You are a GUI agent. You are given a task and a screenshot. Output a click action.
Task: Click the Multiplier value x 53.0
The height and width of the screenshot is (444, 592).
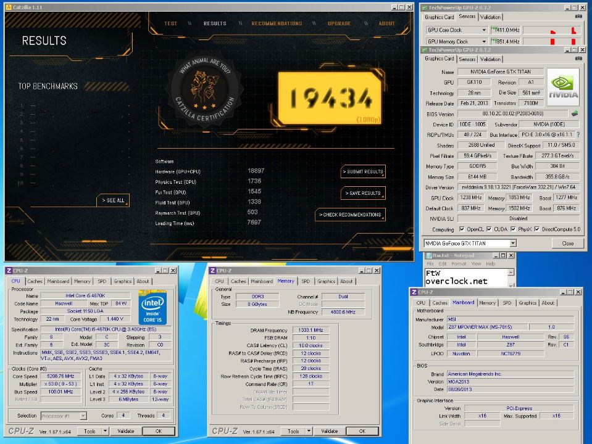point(60,384)
